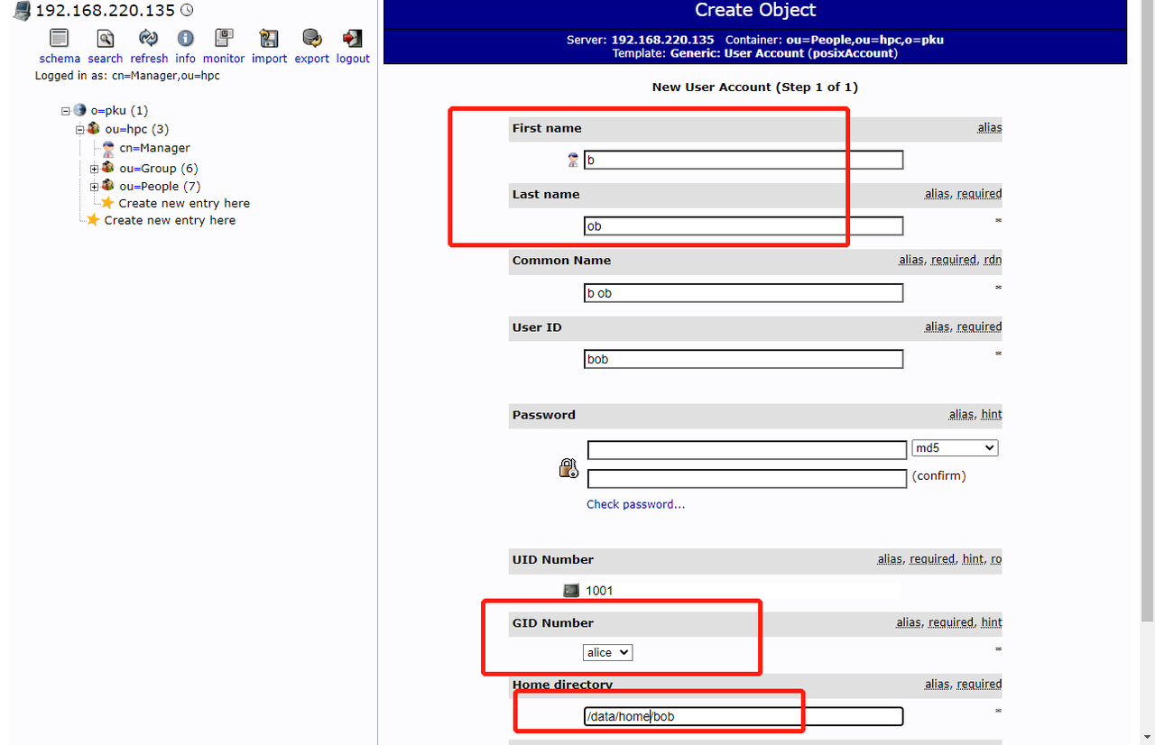Click the User ID input field
This screenshot has width=1155, height=745.
tap(743, 359)
